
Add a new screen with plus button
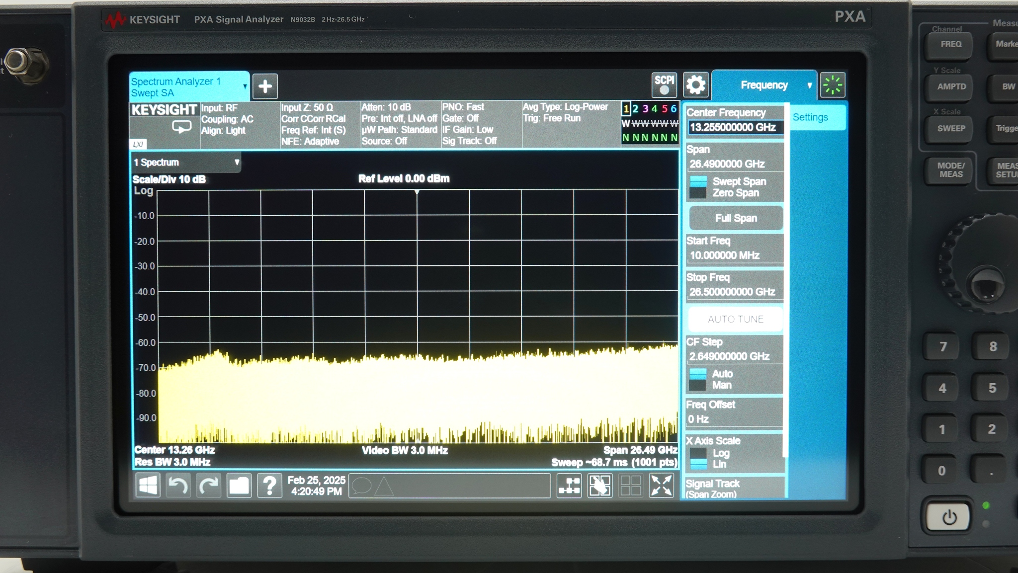point(265,86)
